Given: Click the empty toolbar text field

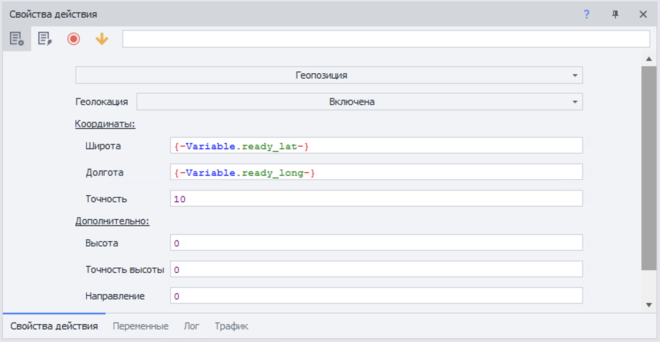Looking at the screenshot, I should (386, 39).
